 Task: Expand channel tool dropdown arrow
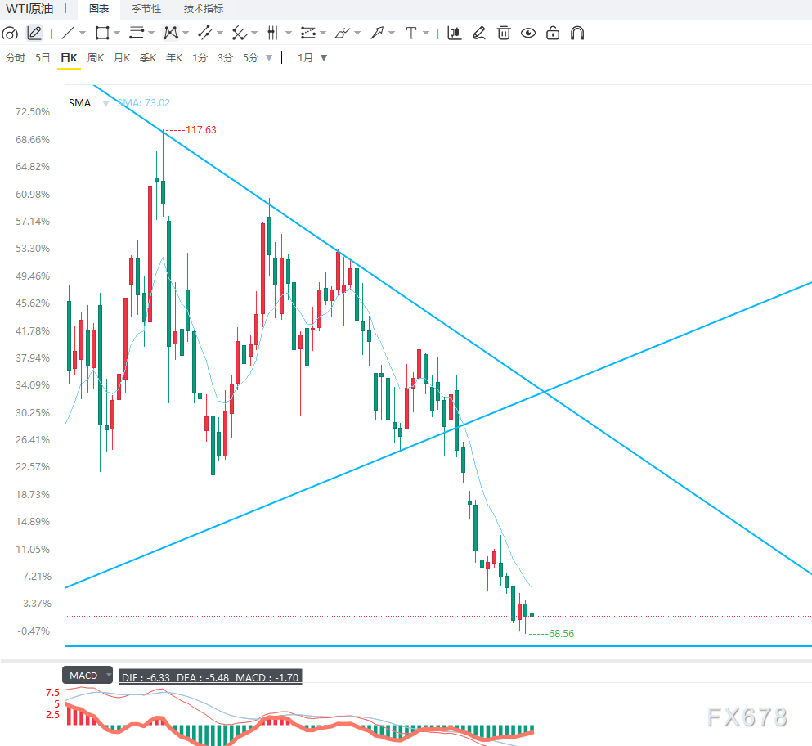point(220,34)
